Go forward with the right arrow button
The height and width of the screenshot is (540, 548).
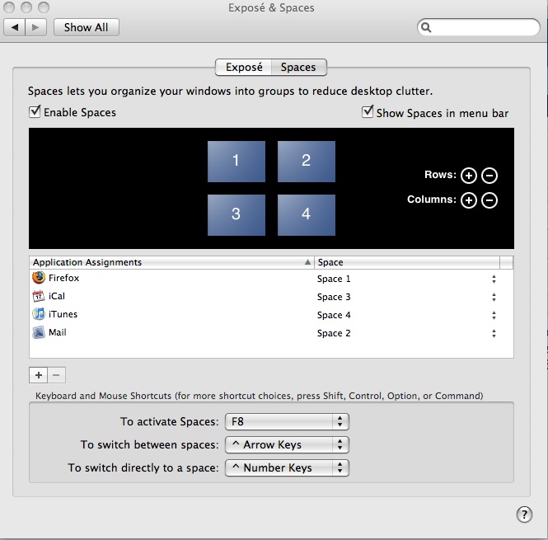pyautogui.click(x=35, y=27)
